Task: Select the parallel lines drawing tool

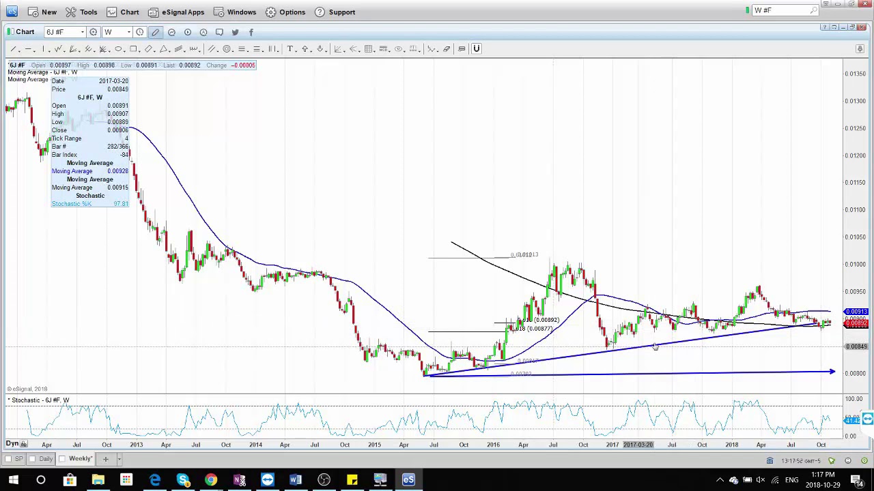Action: click(x=212, y=49)
